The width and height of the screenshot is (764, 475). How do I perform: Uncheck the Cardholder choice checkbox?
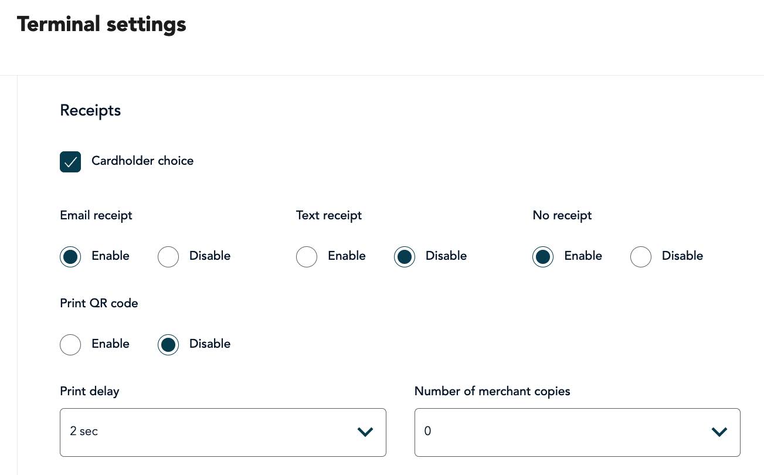coord(70,162)
